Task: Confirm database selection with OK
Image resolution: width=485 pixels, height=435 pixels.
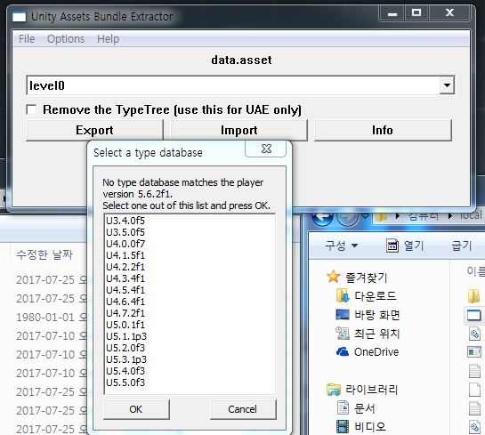Action: (x=136, y=409)
